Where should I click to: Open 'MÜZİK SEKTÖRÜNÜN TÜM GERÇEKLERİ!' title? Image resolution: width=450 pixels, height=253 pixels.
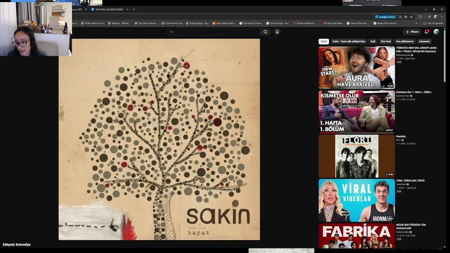click(x=411, y=226)
